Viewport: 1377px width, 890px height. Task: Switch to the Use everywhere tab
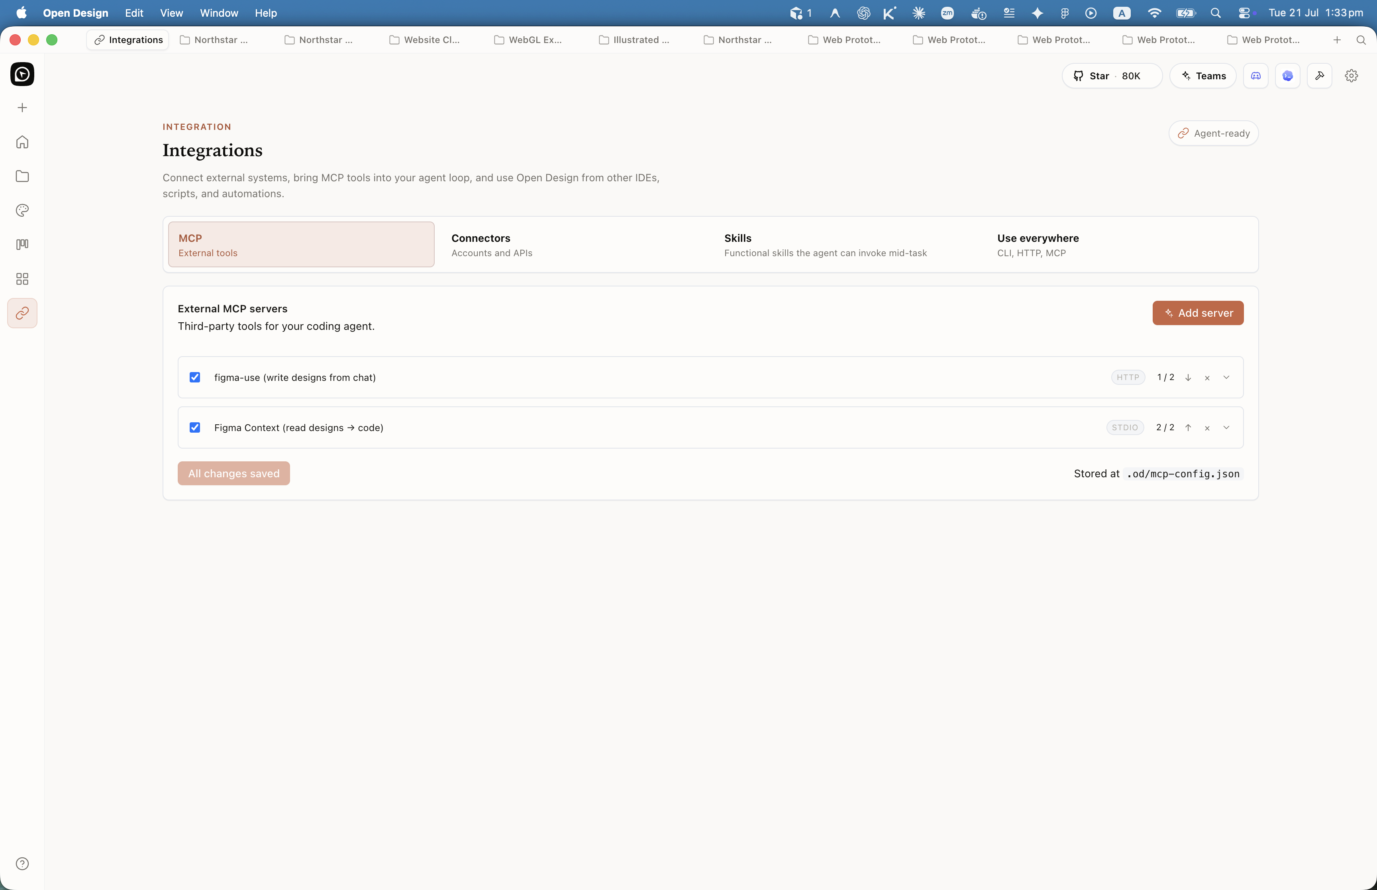coord(1119,245)
